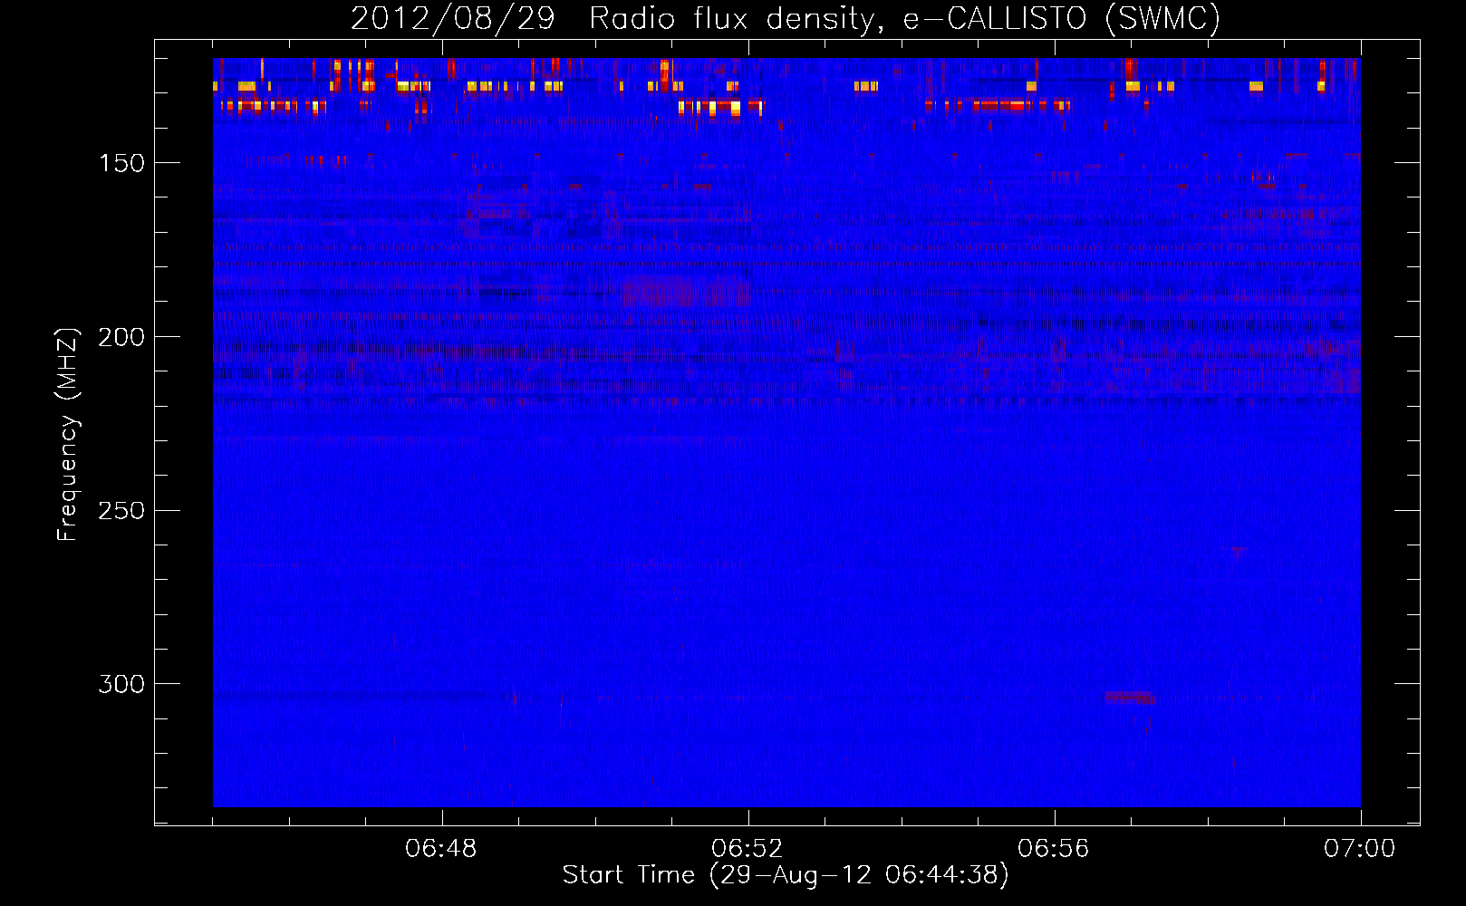Click the 07:00 time tick label
The width and height of the screenshot is (1466, 906).
(x=1360, y=849)
